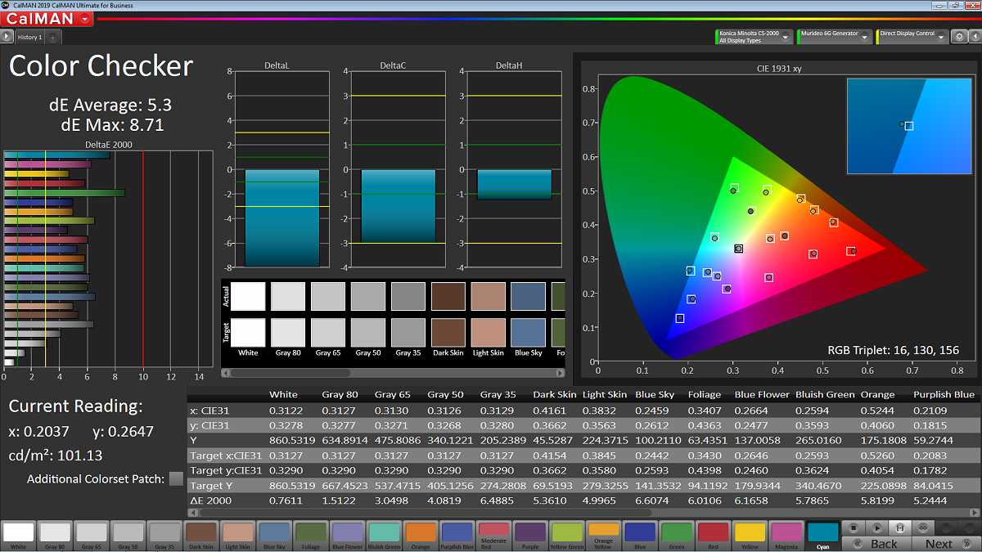This screenshot has width=982, height=552.
Task: Select the Gray 80 patch in bottom strip
Action: click(x=55, y=536)
